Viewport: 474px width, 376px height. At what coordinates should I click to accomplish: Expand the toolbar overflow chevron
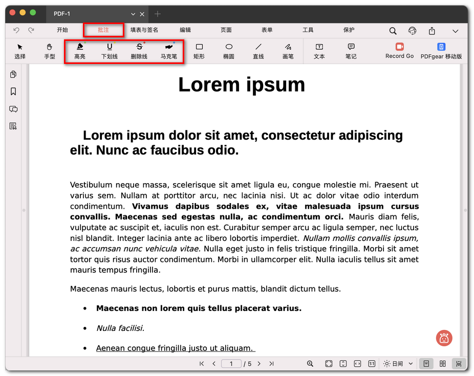tap(455, 31)
